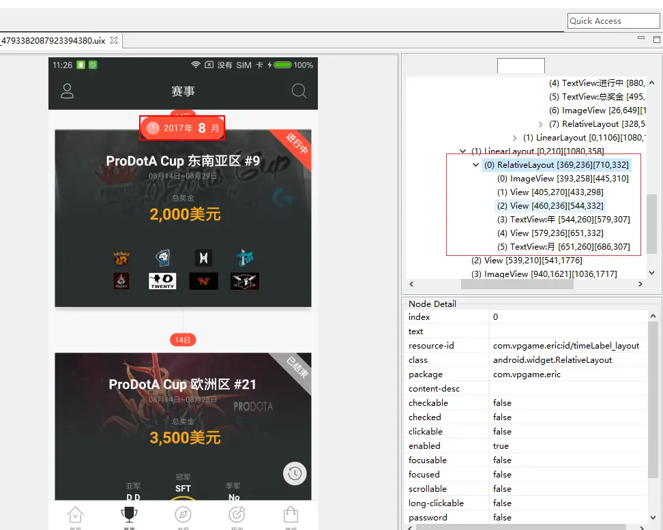Click the 3,500美元 prize text
663x530 pixels.
(185, 437)
